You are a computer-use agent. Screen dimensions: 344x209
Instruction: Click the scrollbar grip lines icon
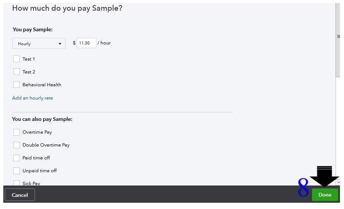[x=338, y=36]
